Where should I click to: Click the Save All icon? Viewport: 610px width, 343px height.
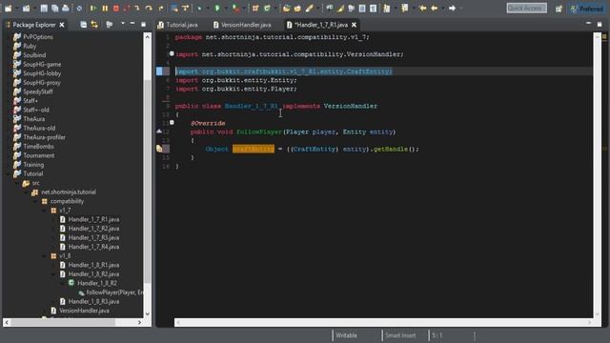click(54, 8)
